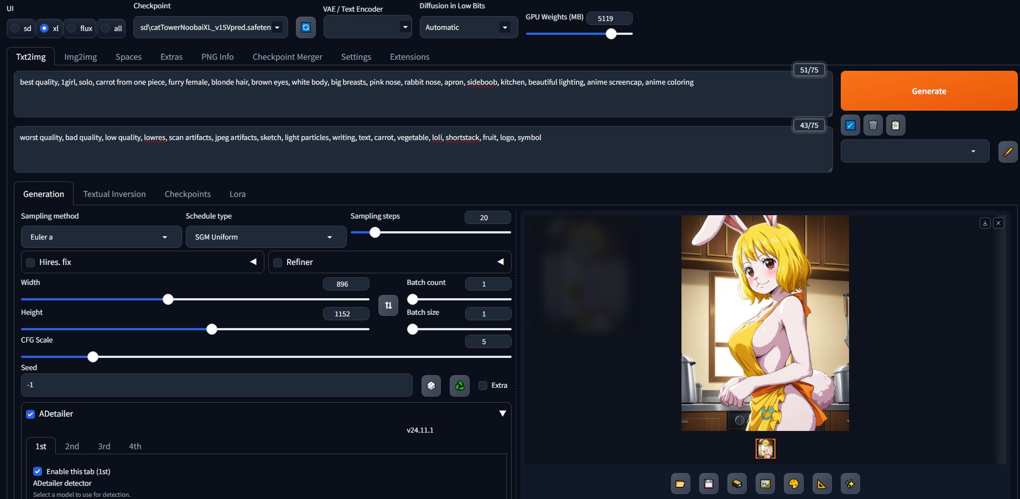Click the Generate button
This screenshot has width=1020, height=499.
pyautogui.click(x=929, y=91)
